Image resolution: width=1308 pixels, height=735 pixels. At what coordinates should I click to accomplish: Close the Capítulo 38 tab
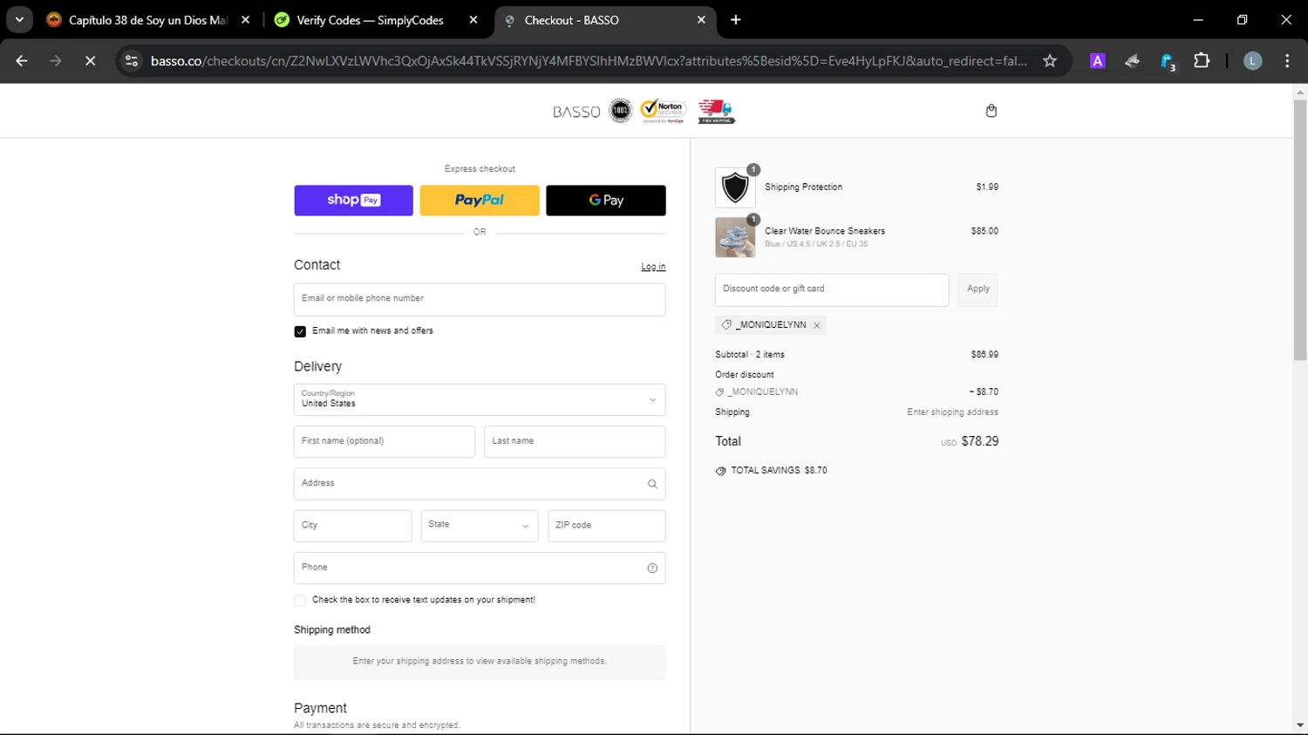pyautogui.click(x=245, y=20)
